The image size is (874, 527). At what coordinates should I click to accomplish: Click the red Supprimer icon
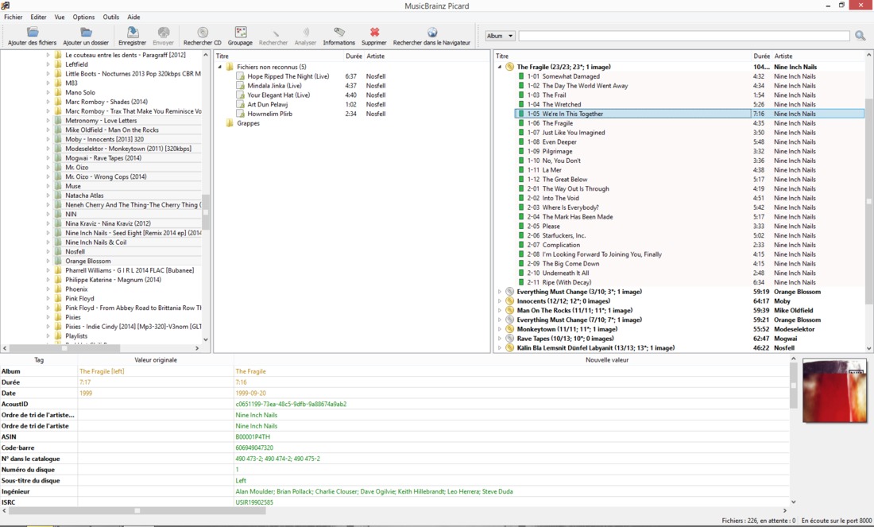(374, 33)
